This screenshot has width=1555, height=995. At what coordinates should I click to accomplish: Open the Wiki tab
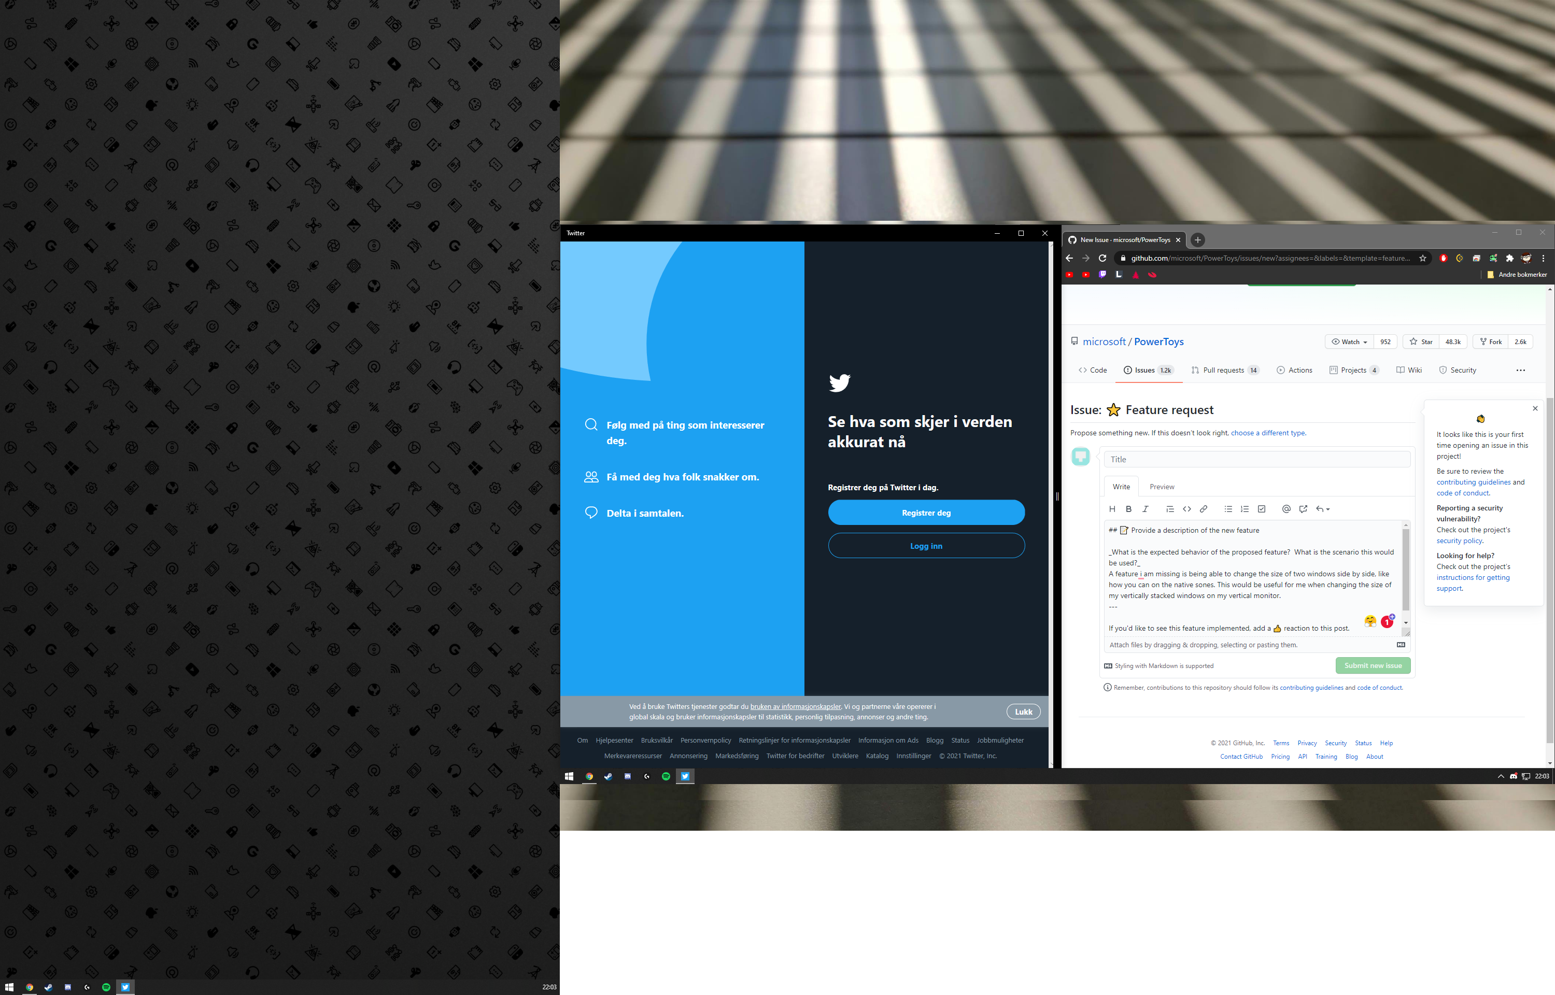[x=1408, y=370]
